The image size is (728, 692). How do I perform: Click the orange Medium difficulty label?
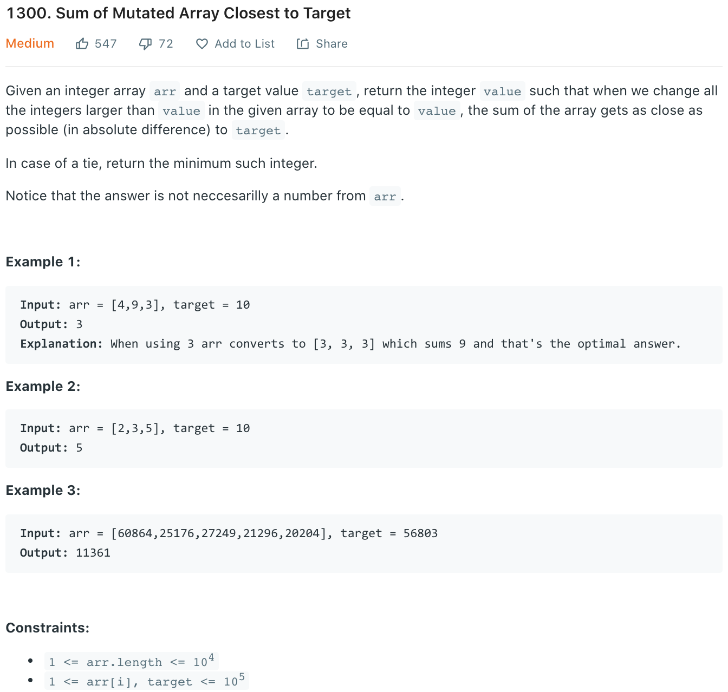[x=30, y=43]
